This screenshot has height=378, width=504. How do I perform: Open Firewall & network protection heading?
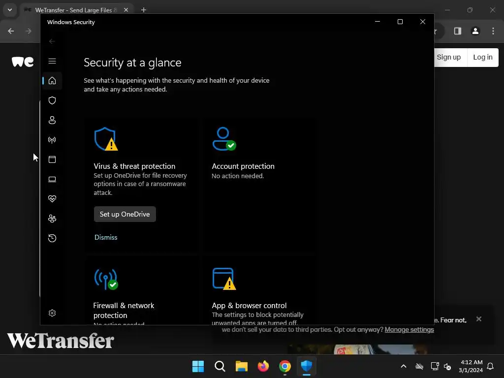124,310
